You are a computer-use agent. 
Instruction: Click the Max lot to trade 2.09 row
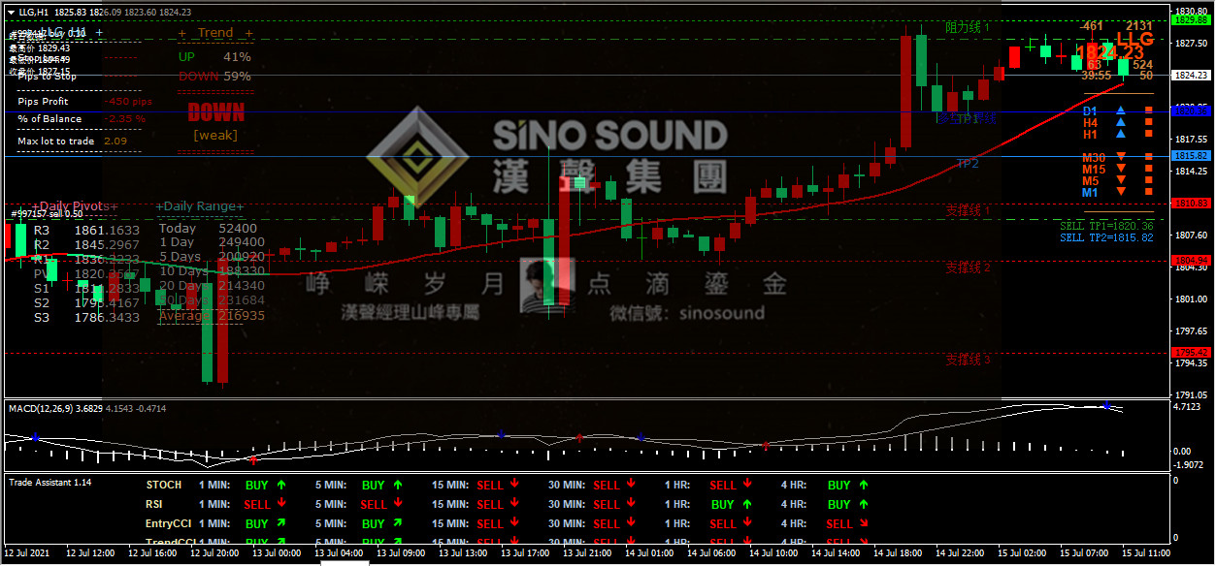click(73, 141)
